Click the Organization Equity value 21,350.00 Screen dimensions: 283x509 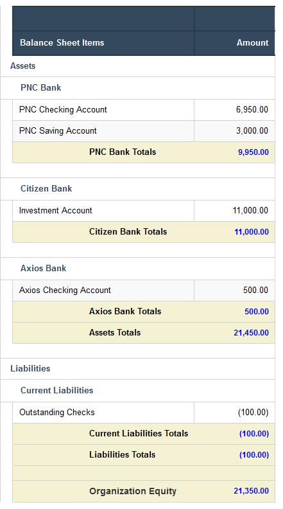251,491
